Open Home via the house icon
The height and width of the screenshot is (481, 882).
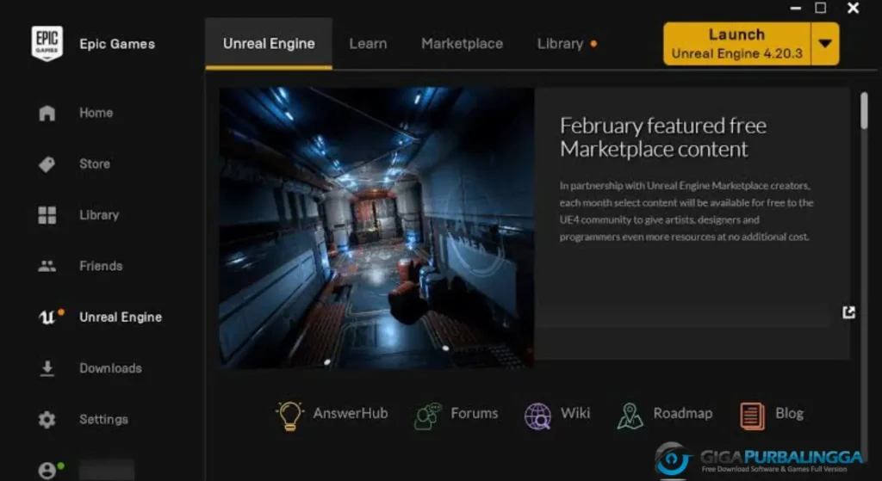tap(47, 113)
